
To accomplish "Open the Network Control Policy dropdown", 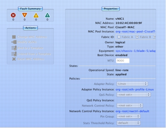I will [130, 105].
